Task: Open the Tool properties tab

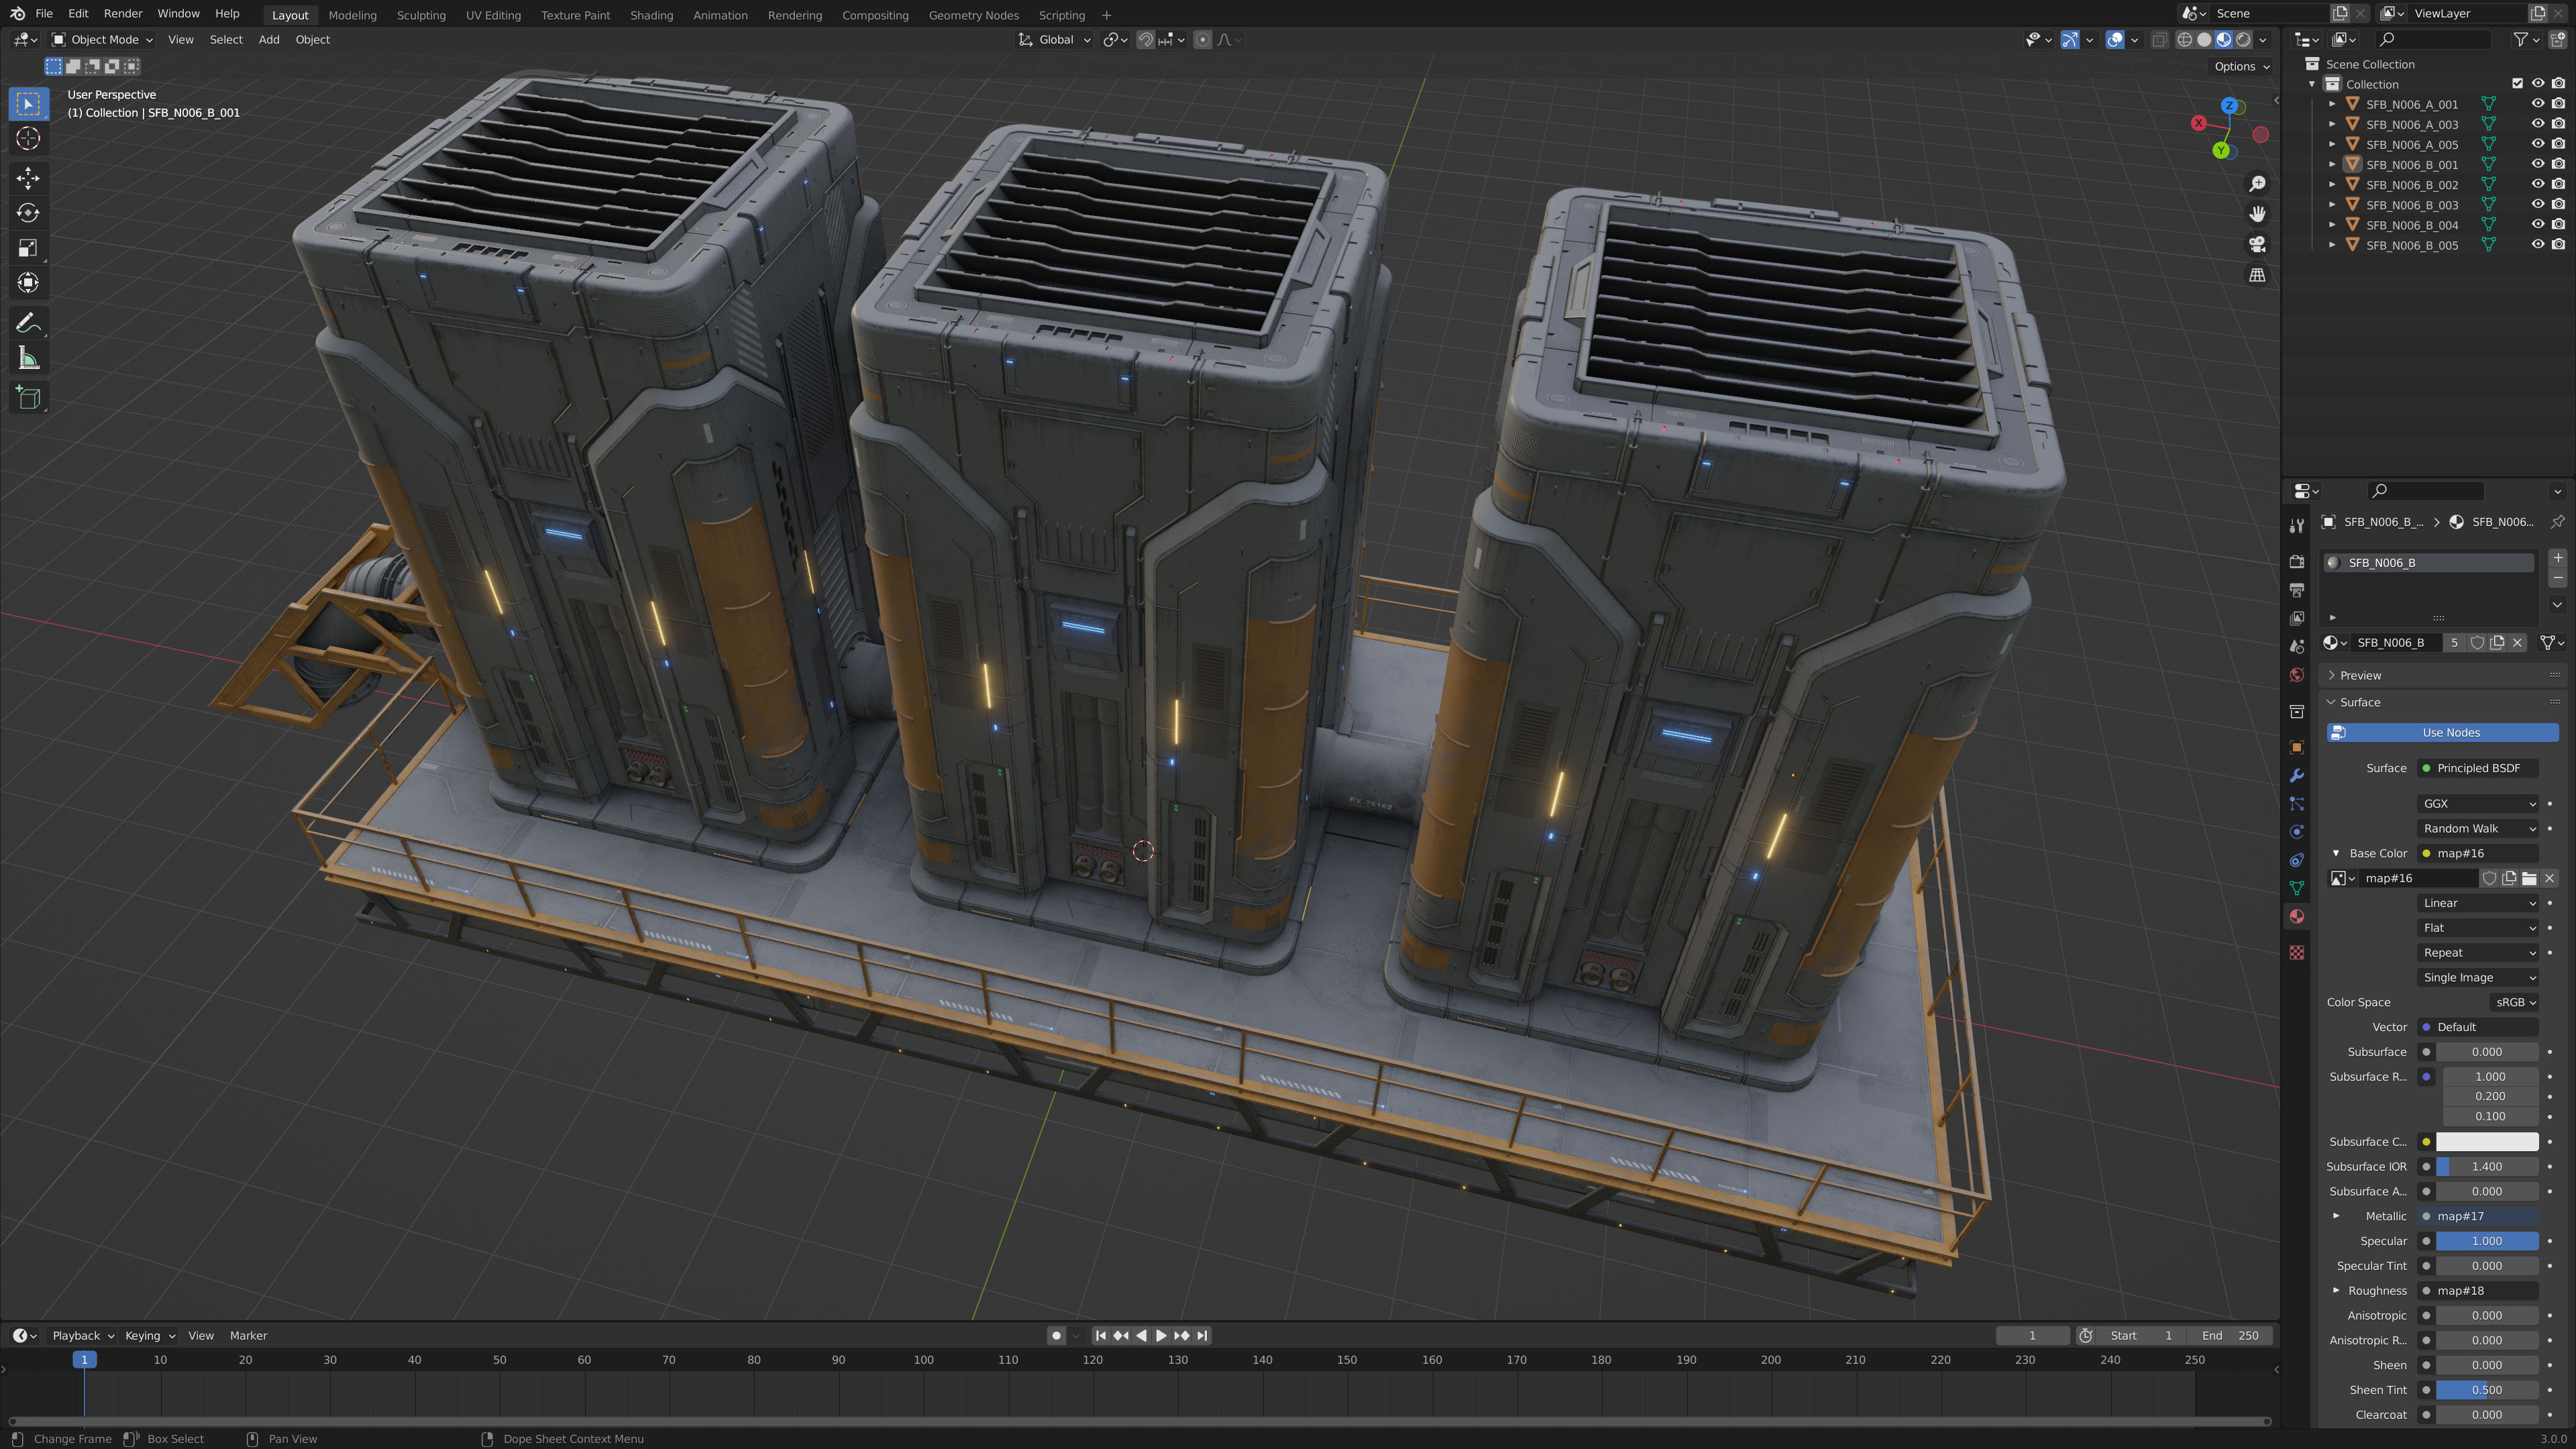Action: [2297, 526]
